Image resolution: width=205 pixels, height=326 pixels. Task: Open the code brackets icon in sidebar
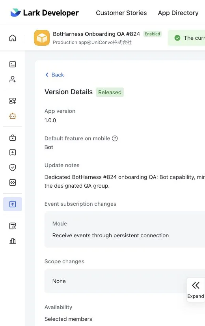click(13, 183)
